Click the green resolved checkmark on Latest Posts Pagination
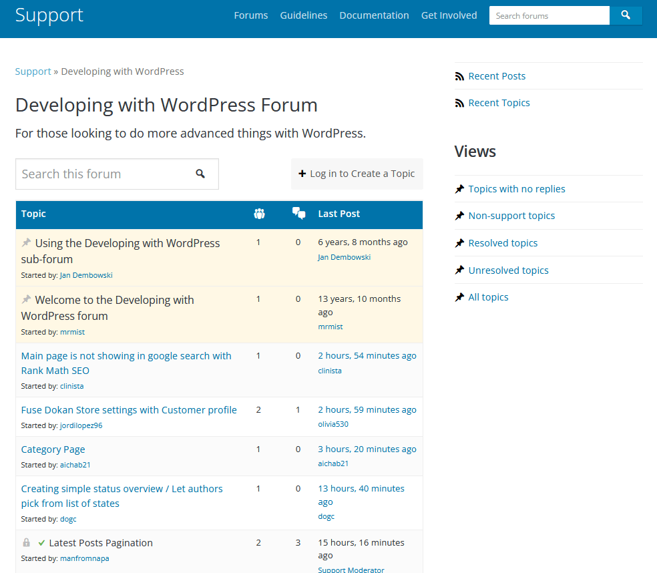 (41, 543)
